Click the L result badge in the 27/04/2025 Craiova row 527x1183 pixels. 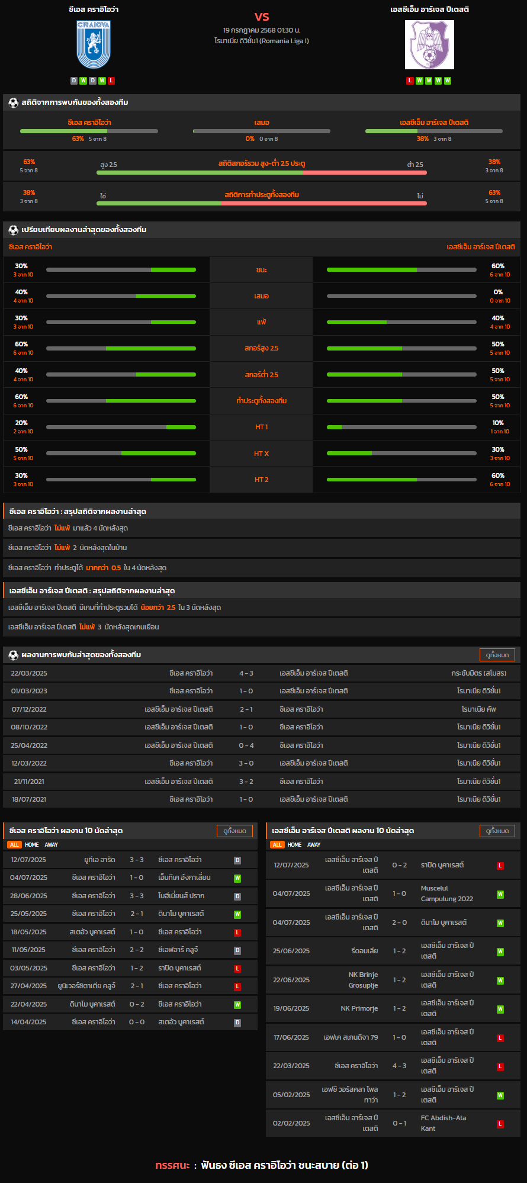pyautogui.click(x=237, y=986)
